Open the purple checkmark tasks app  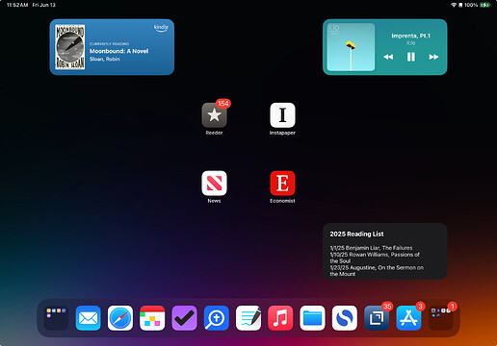184,318
